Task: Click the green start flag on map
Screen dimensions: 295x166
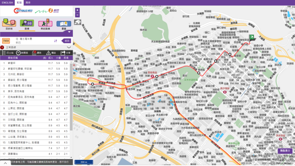Action: pos(251,37)
